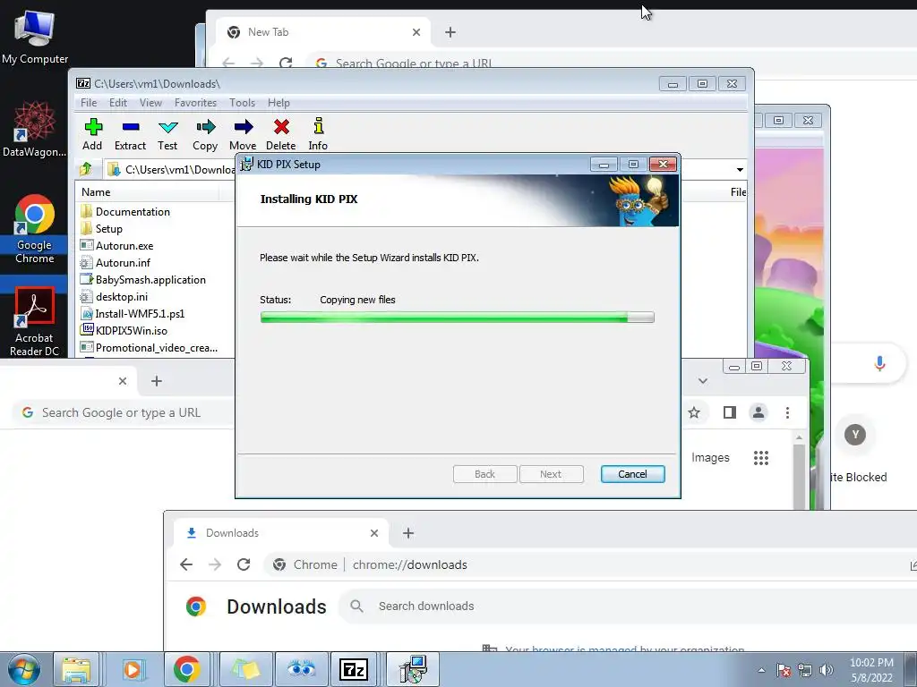917x687 pixels.
Task: Expand the 7-Zip address path dropdown
Action: 740,169
